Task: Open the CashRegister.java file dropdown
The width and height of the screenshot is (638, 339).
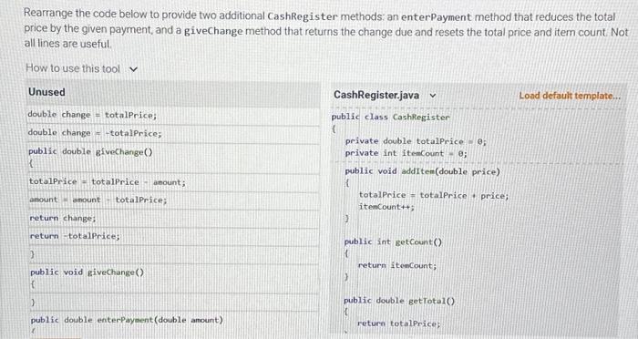Action: [385, 95]
